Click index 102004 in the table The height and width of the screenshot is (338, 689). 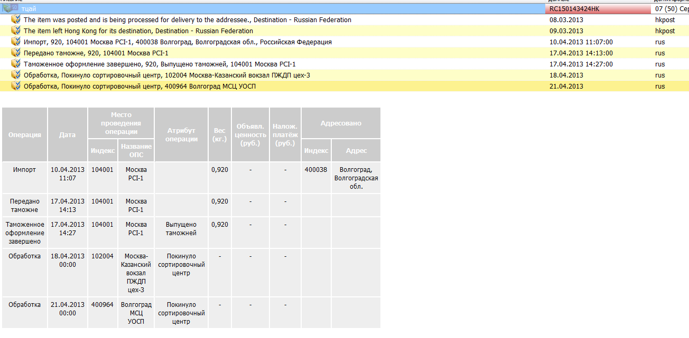click(x=103, y=256)
